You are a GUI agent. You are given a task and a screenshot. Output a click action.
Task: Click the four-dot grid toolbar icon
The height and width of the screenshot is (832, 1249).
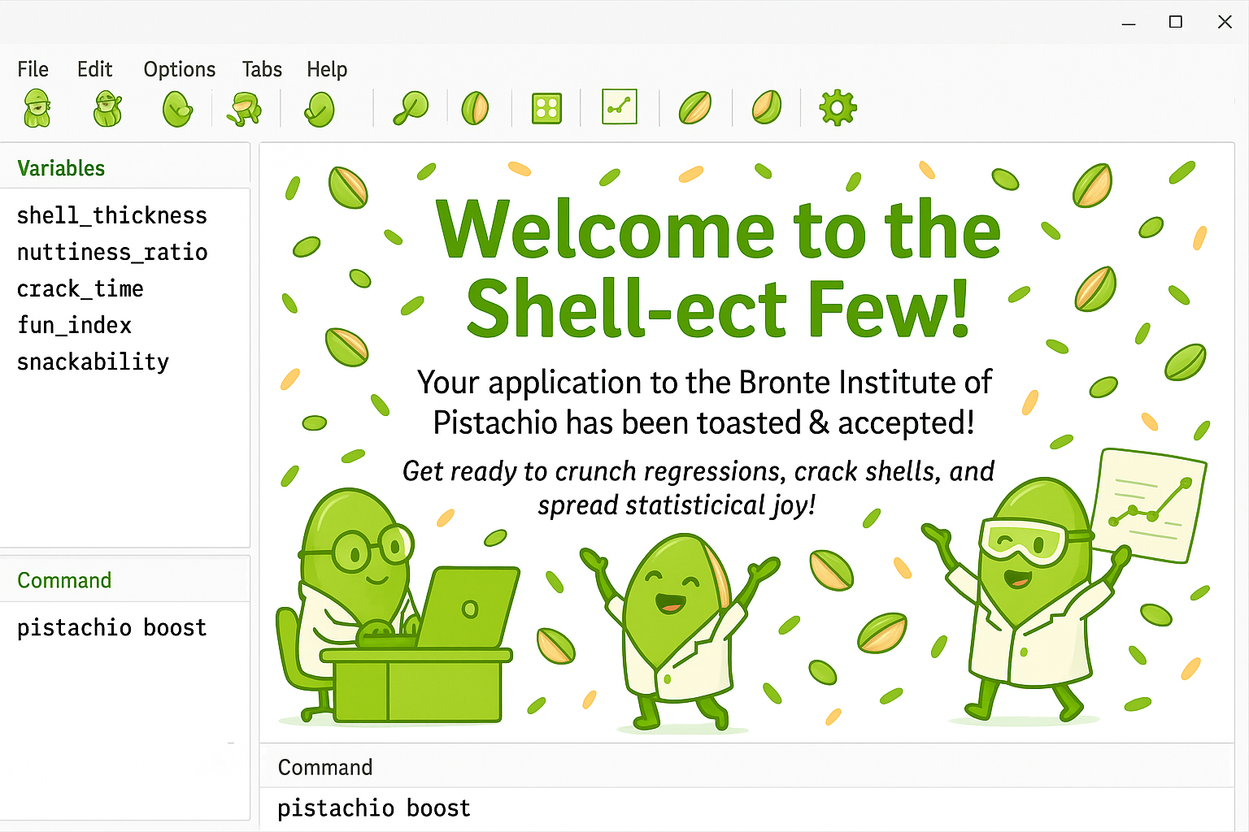[546, 108]
